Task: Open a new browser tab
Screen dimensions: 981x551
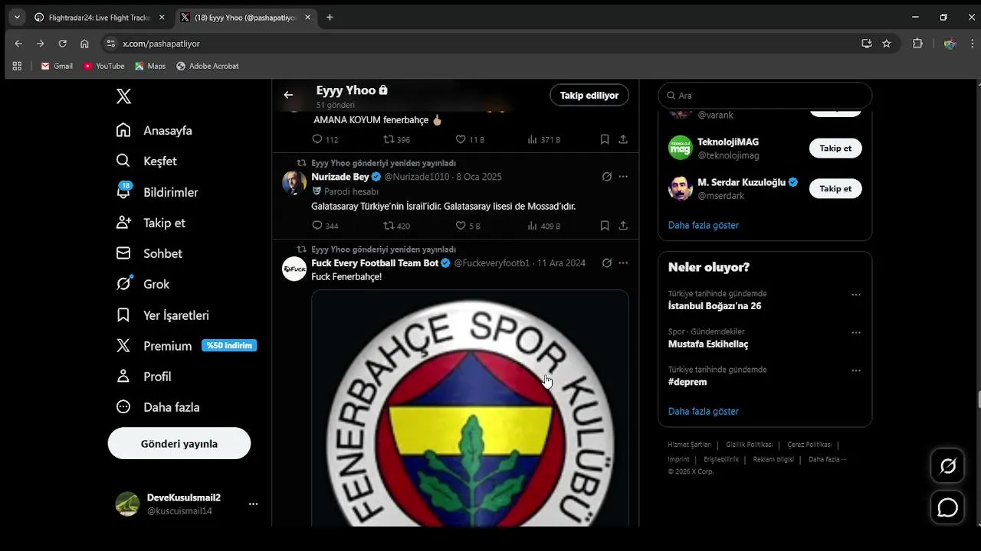Action: click(330, 17)
